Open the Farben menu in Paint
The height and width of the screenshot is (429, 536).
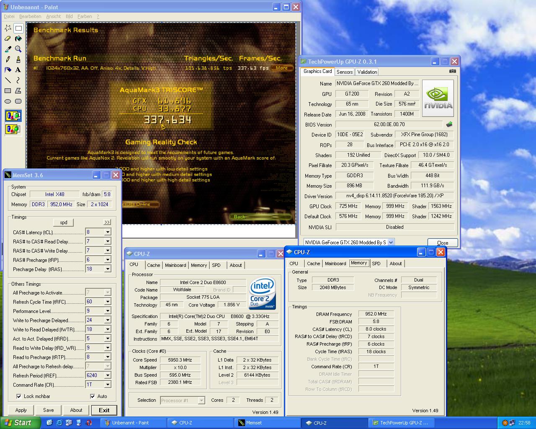pyautogui.click(x=85, y=16)
